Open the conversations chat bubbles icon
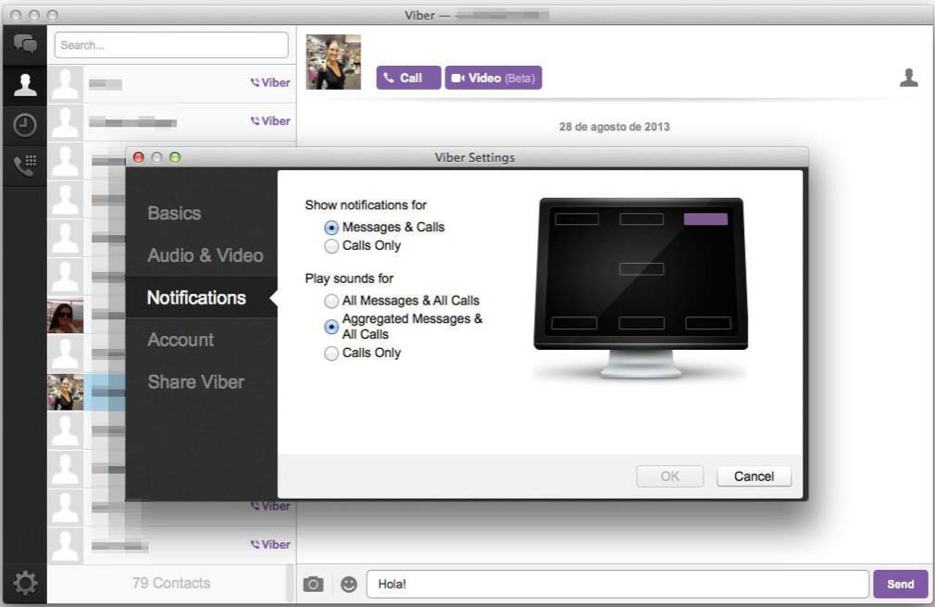 [25, 44]
